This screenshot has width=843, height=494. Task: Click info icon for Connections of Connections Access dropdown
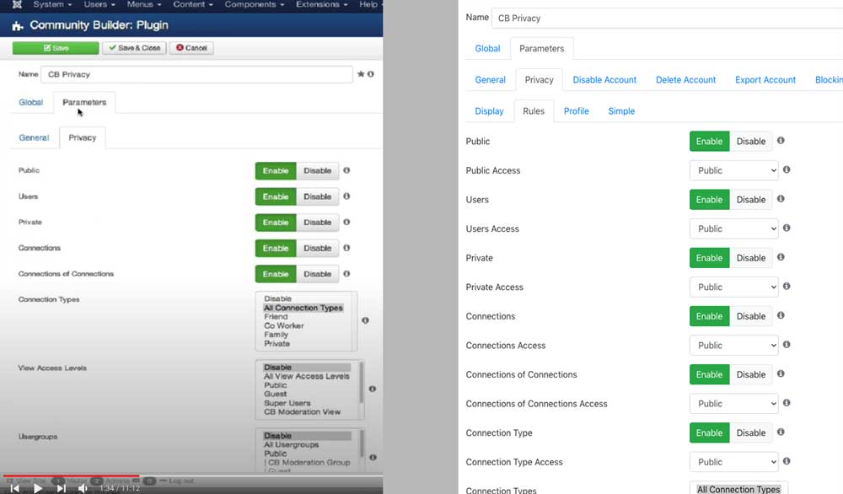coord(787,403)
